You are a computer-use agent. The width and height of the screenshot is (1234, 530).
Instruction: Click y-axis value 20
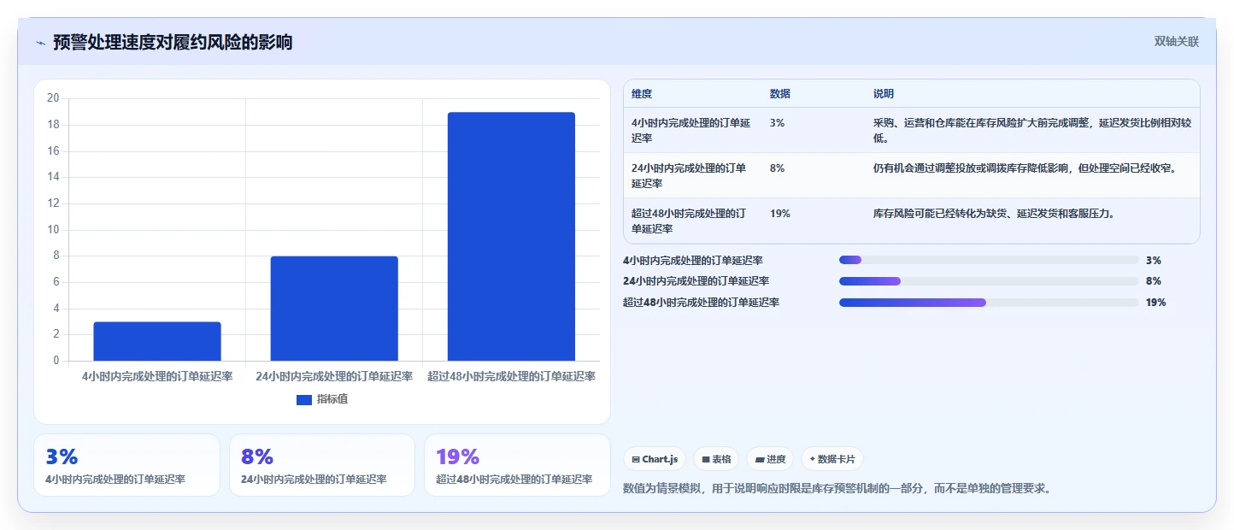(x=53, y=98)
